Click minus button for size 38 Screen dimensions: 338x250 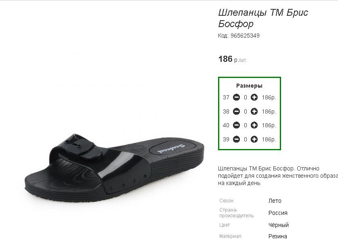tap(237, 111)
